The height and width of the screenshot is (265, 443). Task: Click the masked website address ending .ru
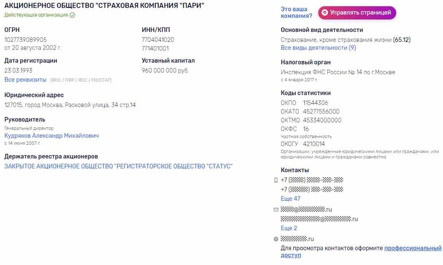coord(297,239)
